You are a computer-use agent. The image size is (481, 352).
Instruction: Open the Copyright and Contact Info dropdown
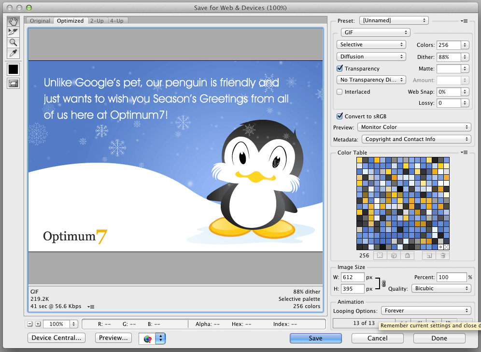click(x=416, y=139)
